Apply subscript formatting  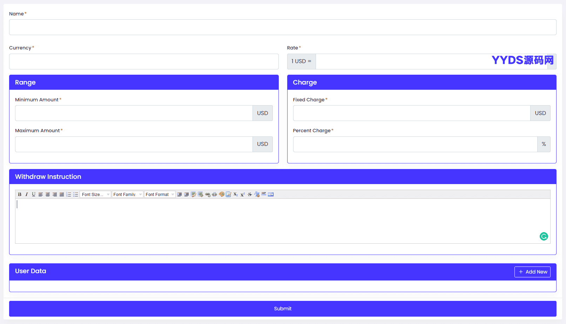pos(236,194)
